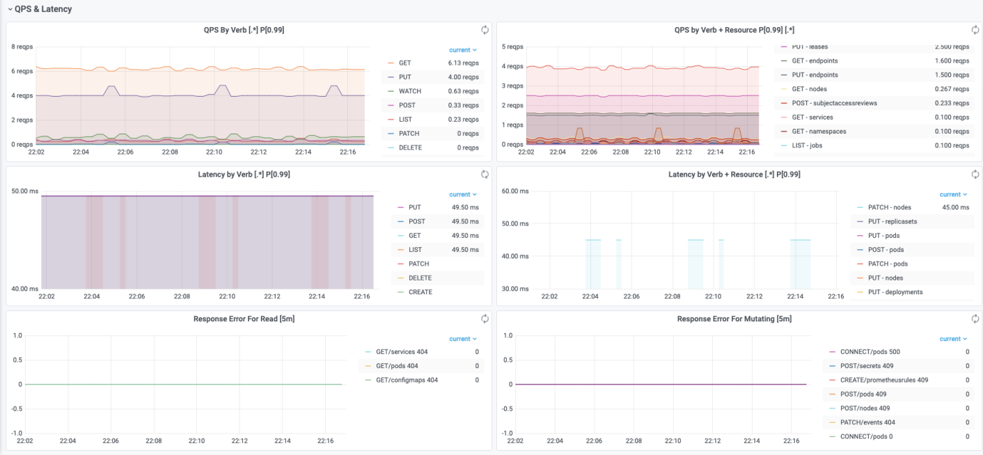
Task: Click refresh icon on QPS by Verb + Resource panel
Action: click(x=975, y=30)
